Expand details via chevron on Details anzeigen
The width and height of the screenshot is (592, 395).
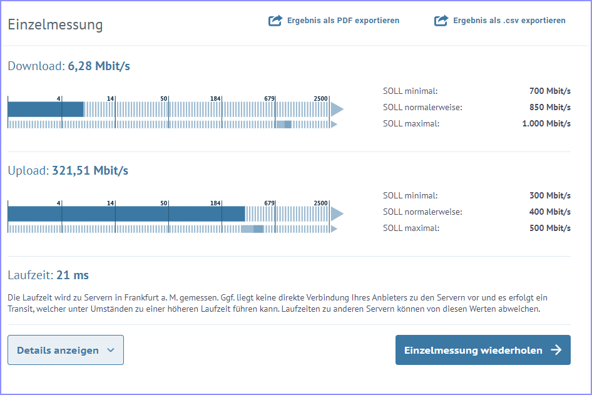point(111,350)
